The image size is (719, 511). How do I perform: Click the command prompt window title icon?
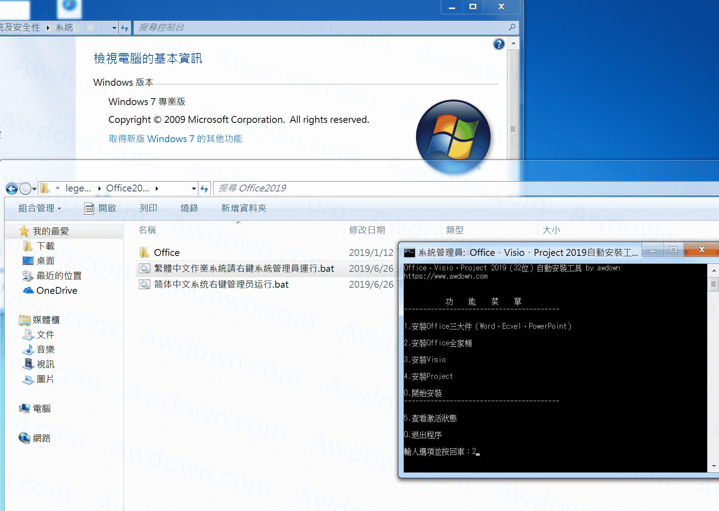click(x=410, y=252)
